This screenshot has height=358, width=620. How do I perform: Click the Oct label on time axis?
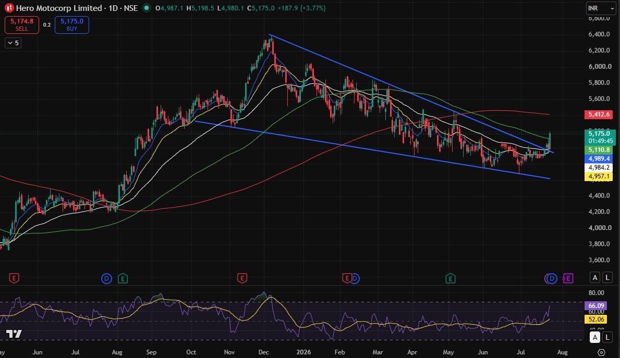point(191,352)
